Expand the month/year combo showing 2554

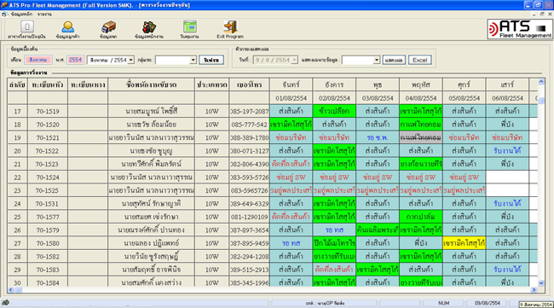pyautogui.click(x=130, y=60)
